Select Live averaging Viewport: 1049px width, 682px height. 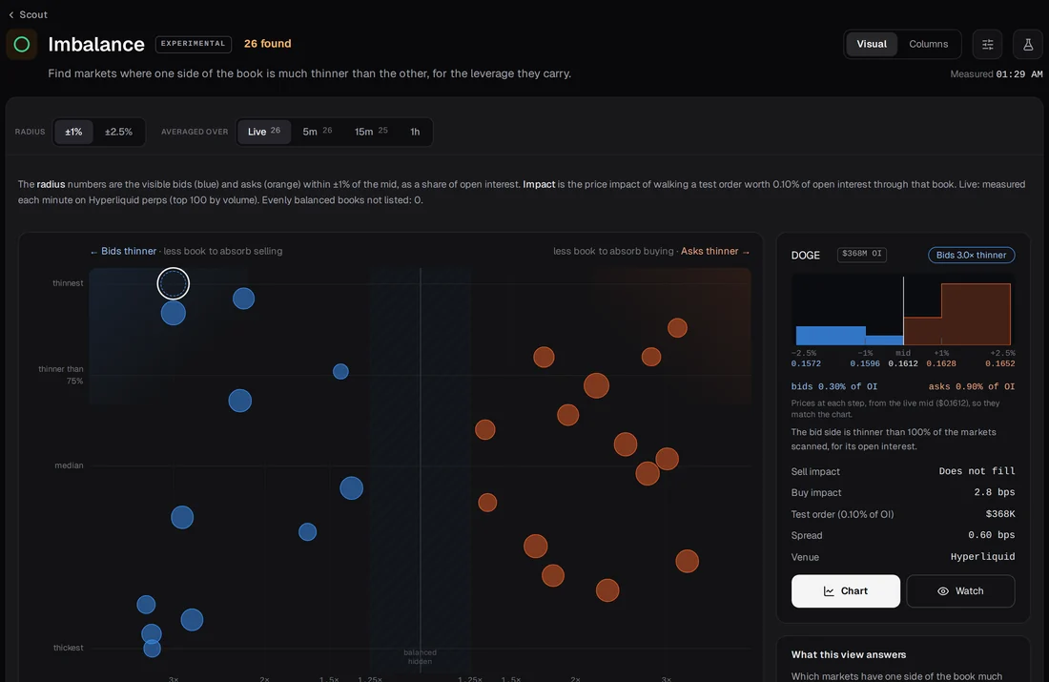[x=263, y=132]
